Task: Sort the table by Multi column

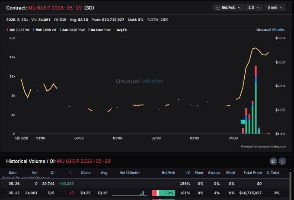Action: [230, 173]
